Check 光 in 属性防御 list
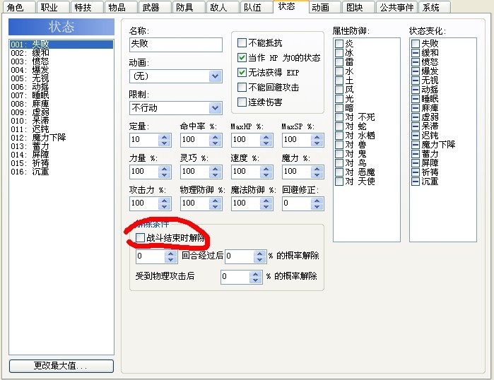Image resolution: width=494 pixels, height=380 pixels. [x=339, y=99]
